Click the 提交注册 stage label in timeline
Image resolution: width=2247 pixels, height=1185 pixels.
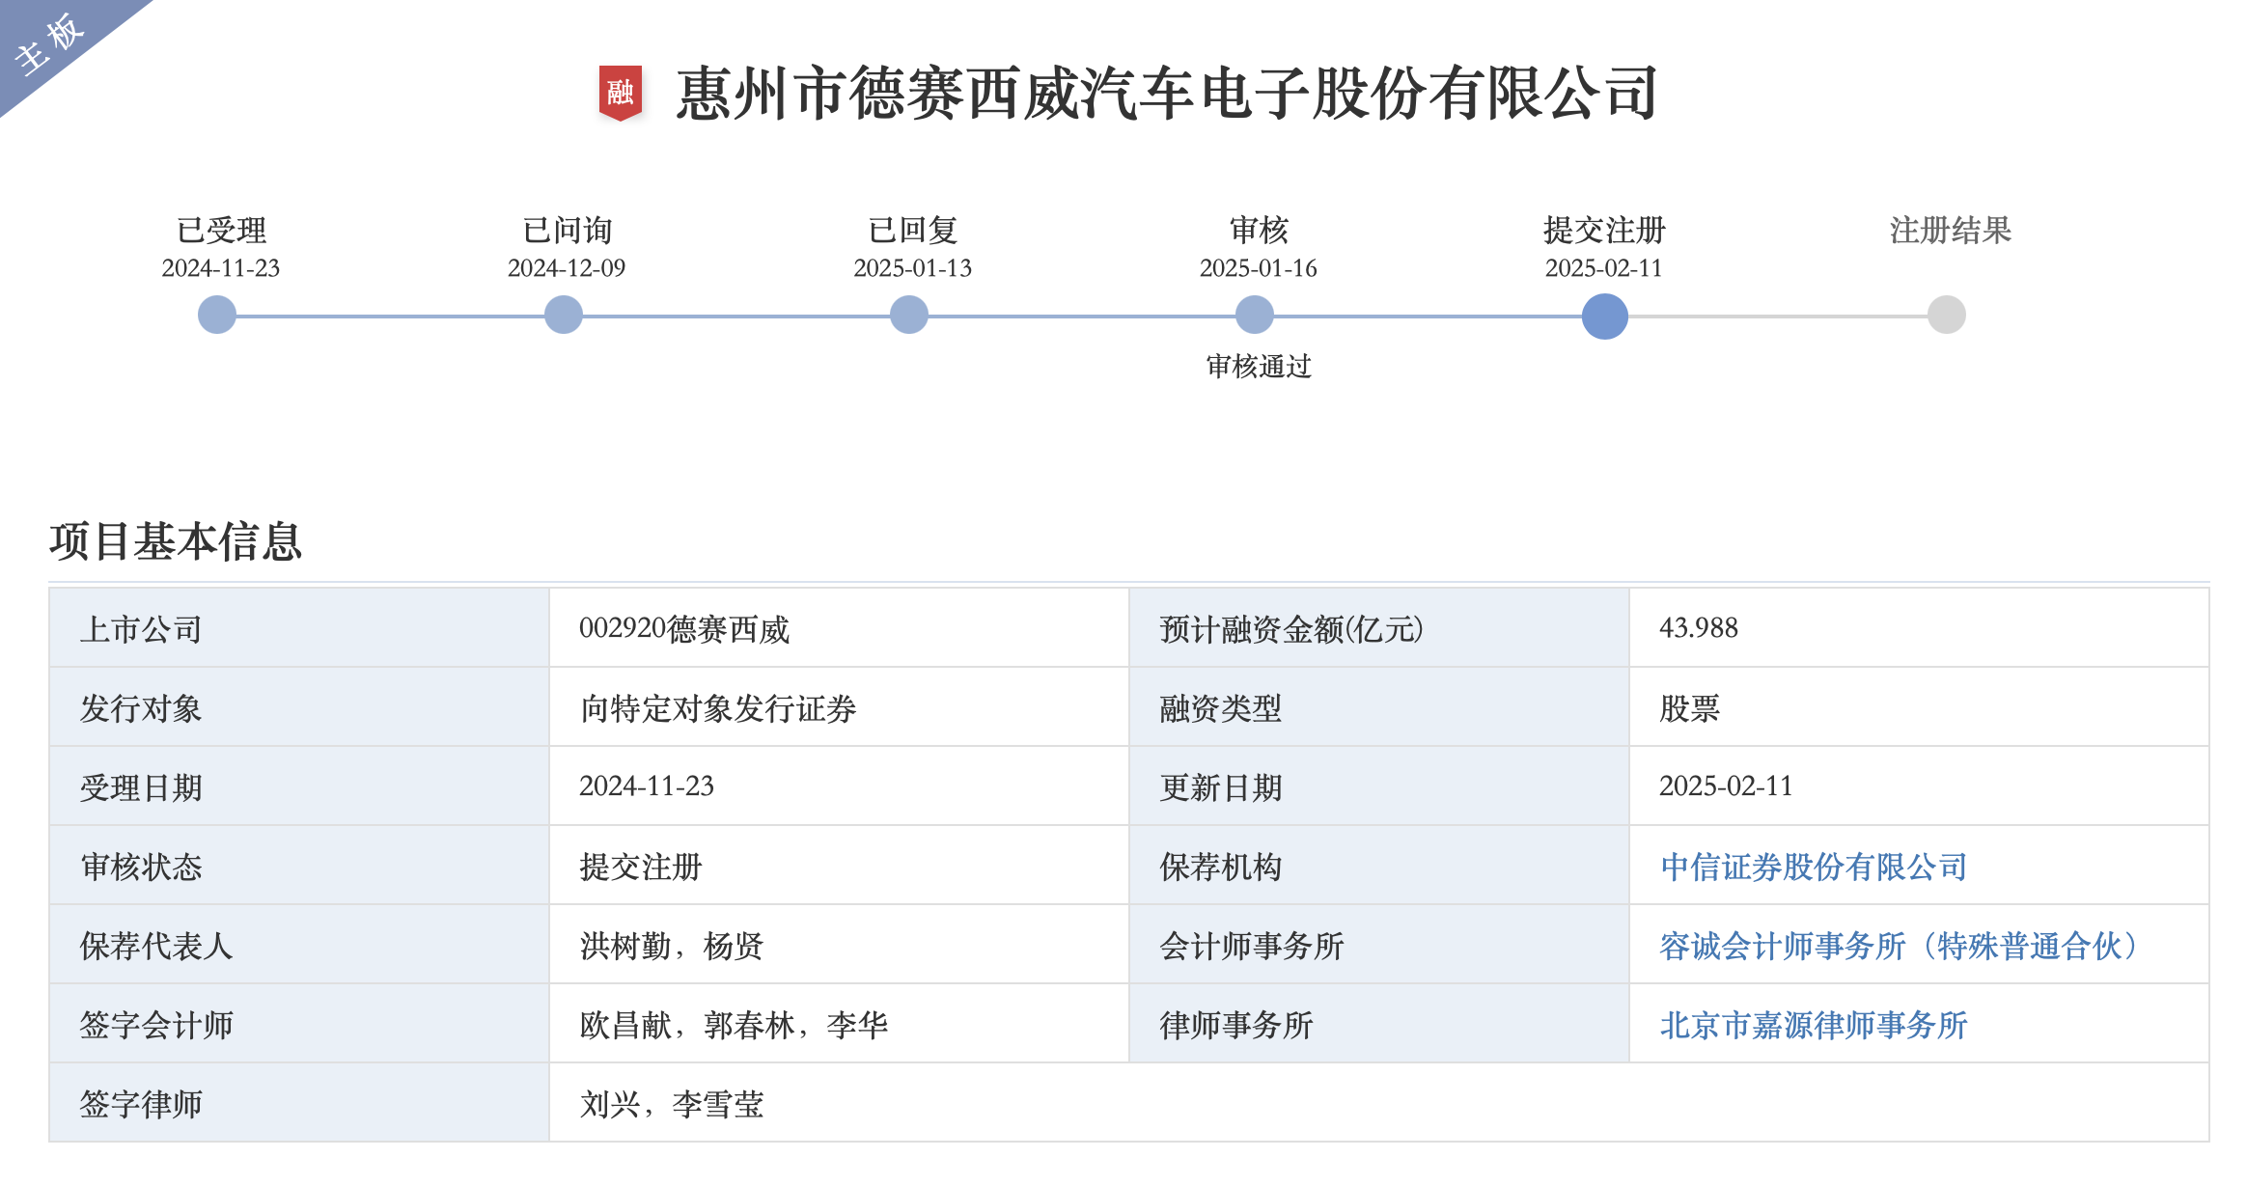coord(1604,231)
